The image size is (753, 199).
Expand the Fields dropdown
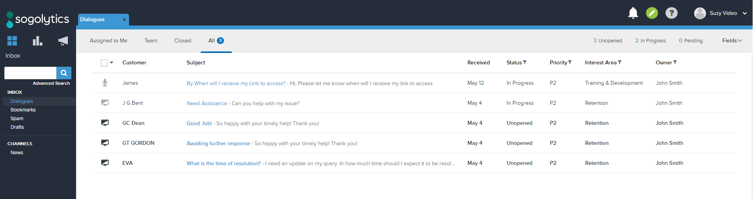[732, 40]
